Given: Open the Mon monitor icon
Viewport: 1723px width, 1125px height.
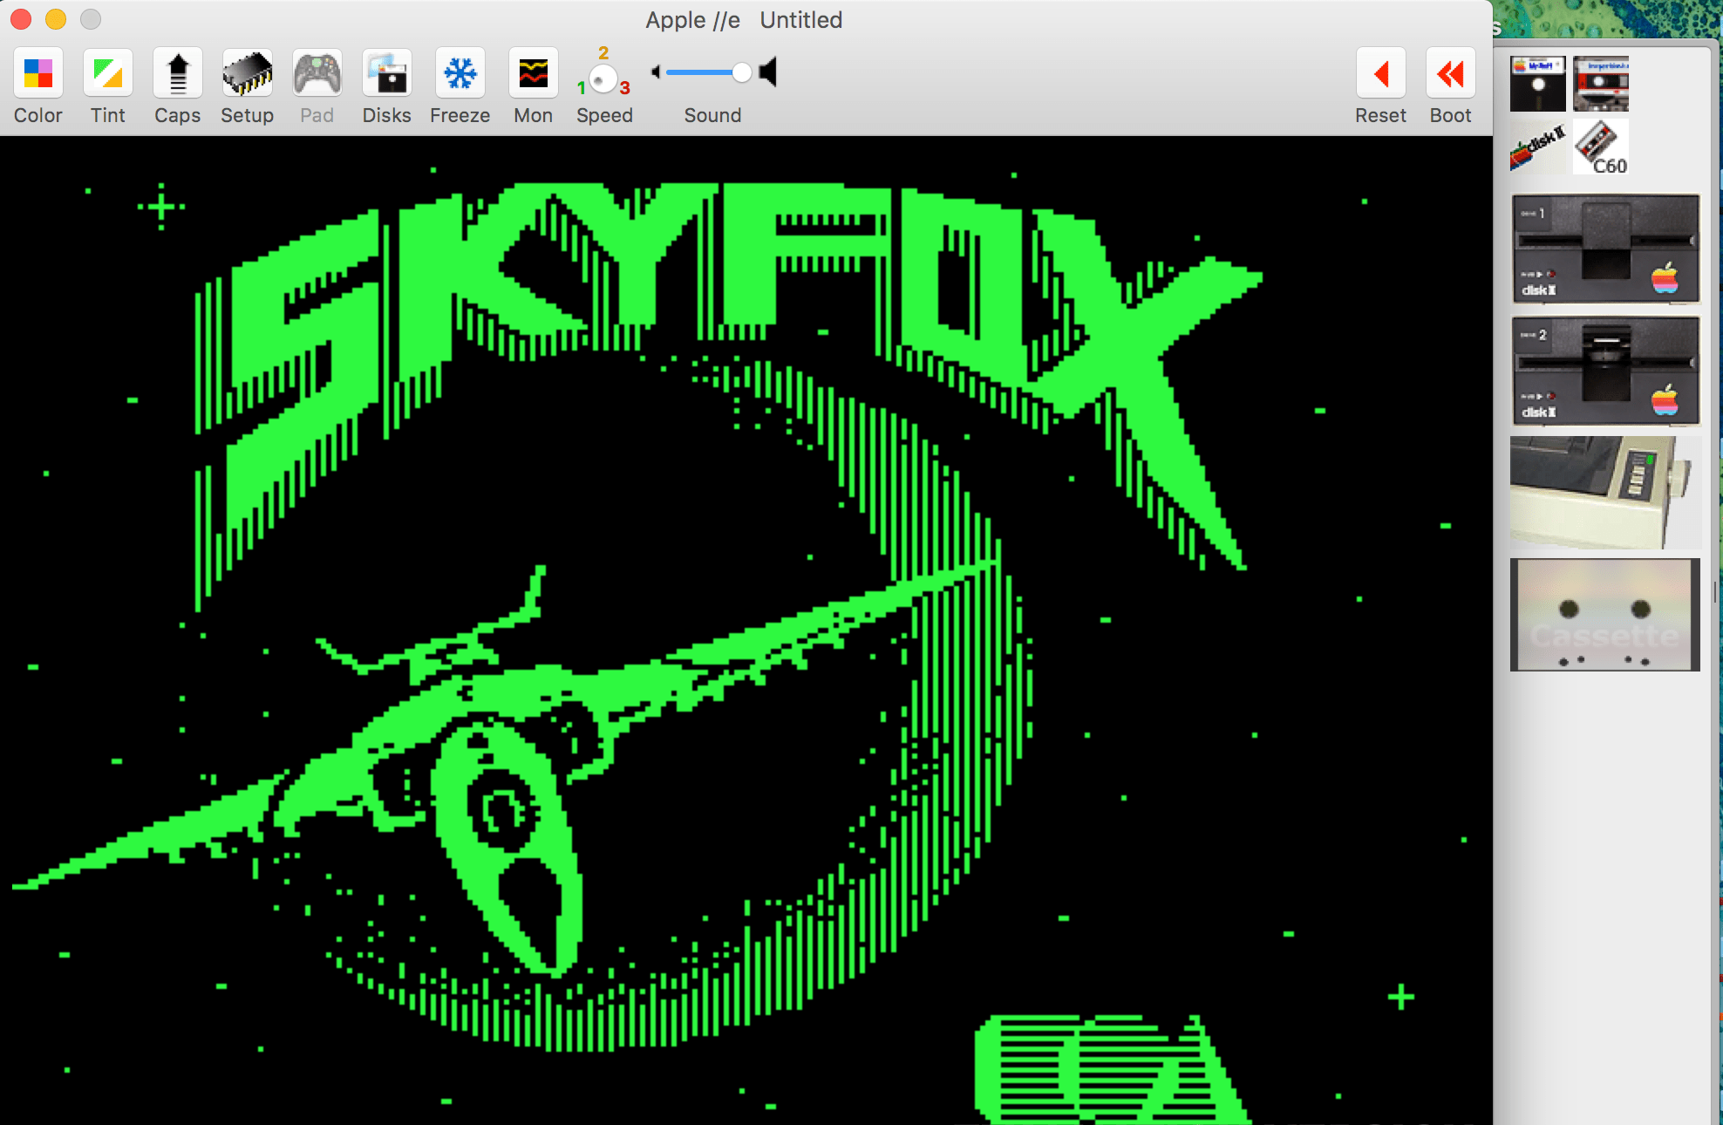Looking at the screenshot, I should tap(533, 74).
